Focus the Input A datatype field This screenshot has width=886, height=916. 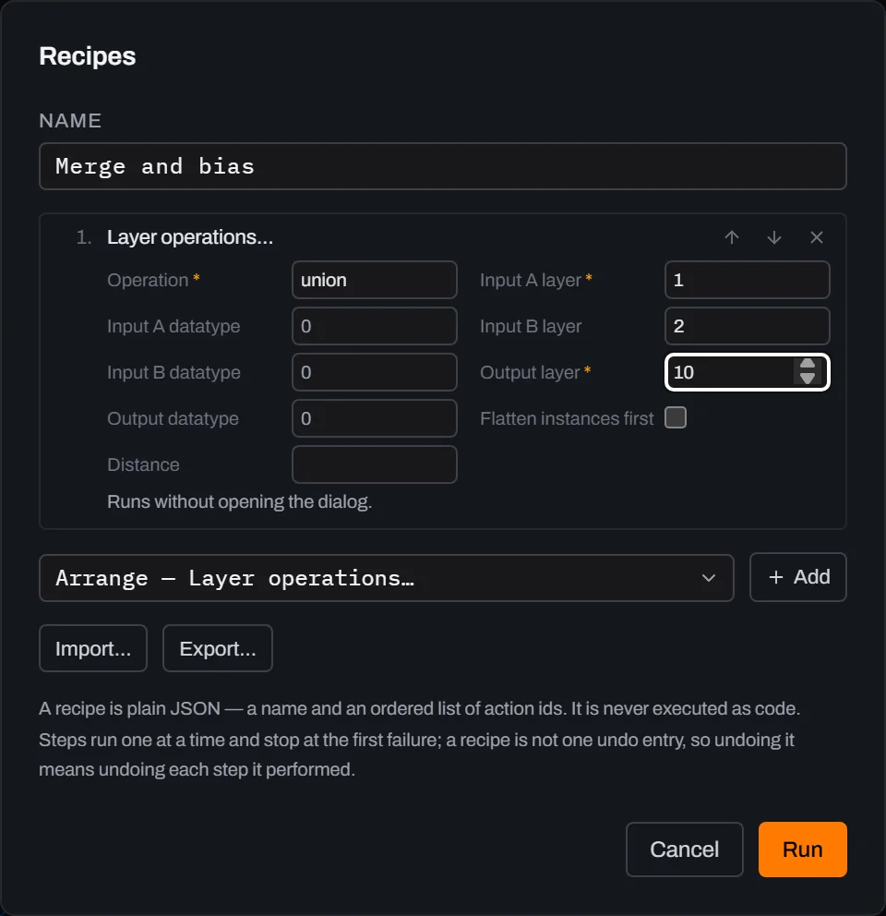coord(375,326)
